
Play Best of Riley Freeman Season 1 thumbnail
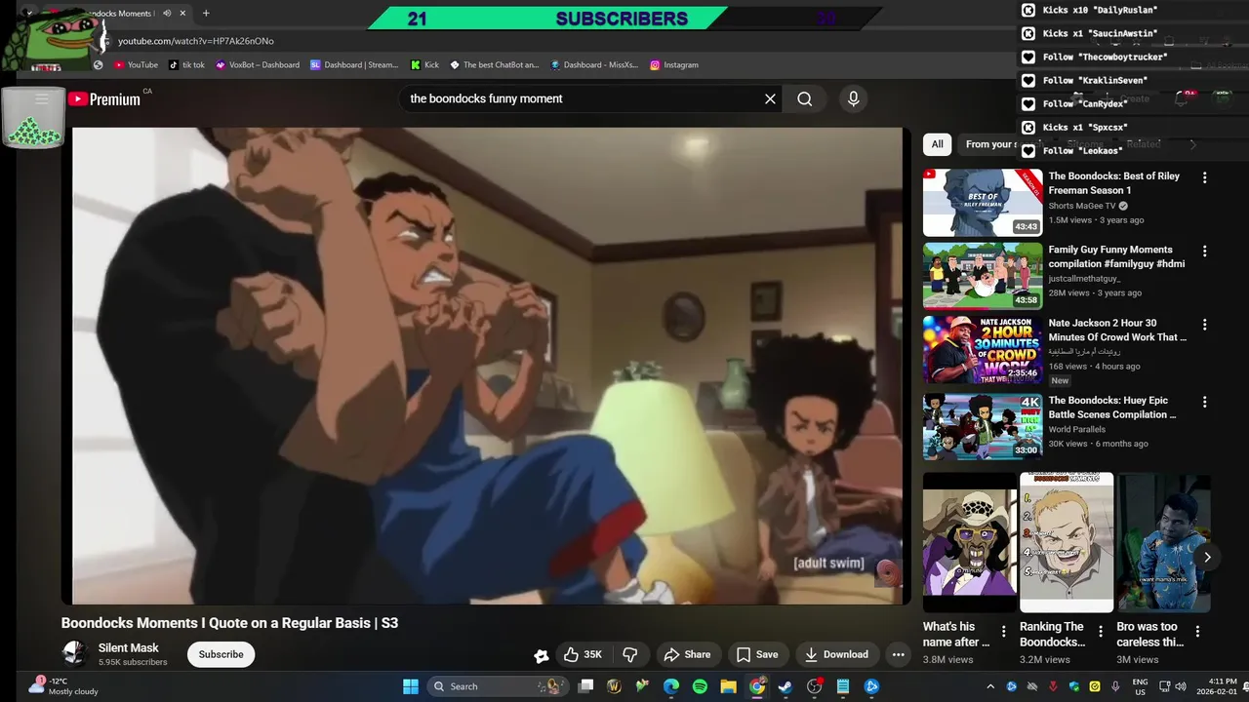click(983, 203)
